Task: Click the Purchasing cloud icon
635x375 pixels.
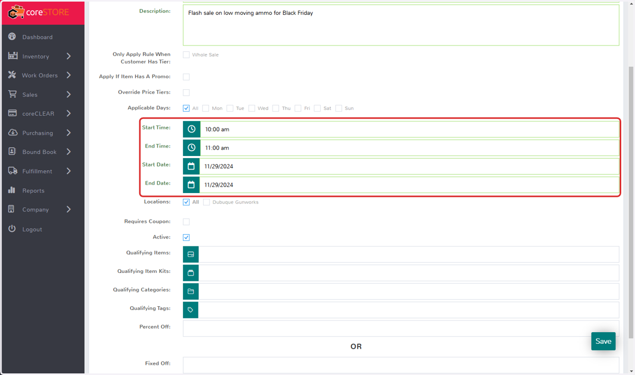Action: (x=13, y=133)
